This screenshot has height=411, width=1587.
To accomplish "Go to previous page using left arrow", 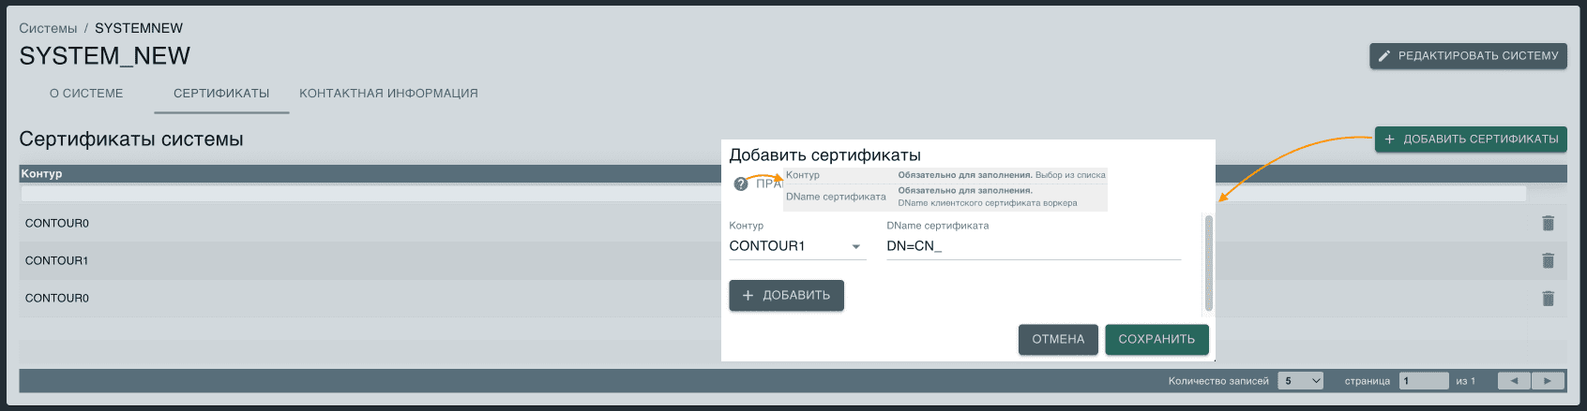I will pyautogui.click(x=1514, y=381).
